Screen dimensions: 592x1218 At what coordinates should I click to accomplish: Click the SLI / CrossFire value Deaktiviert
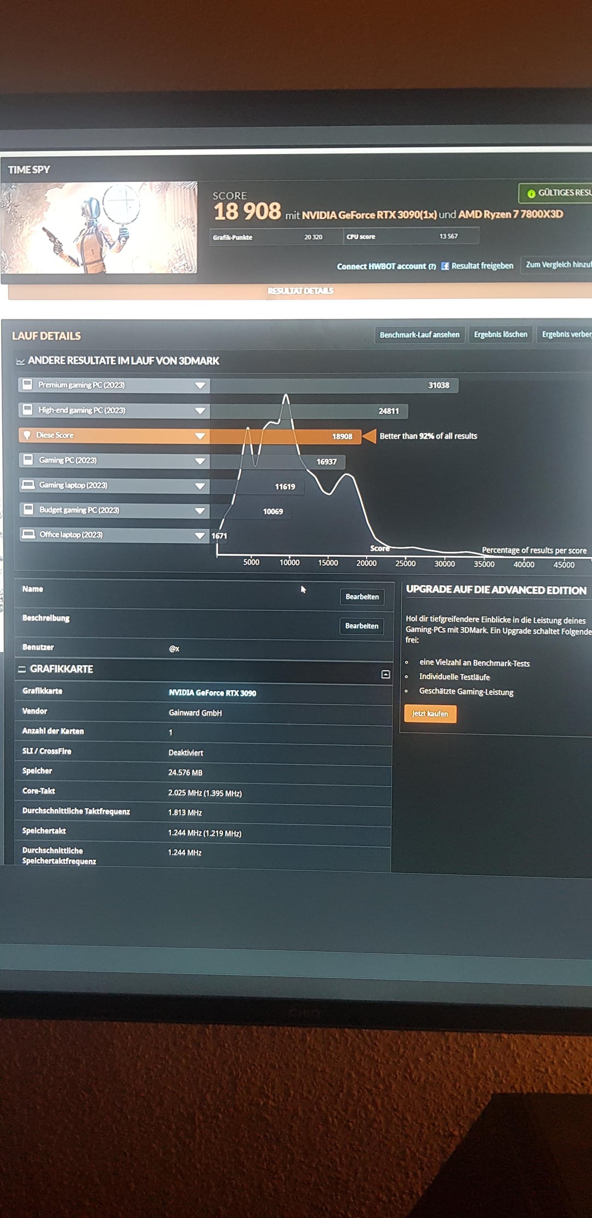coord(186,753)
